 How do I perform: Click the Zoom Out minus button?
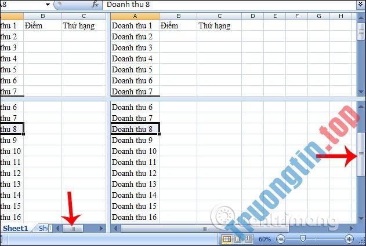click(x=281, y=239)
